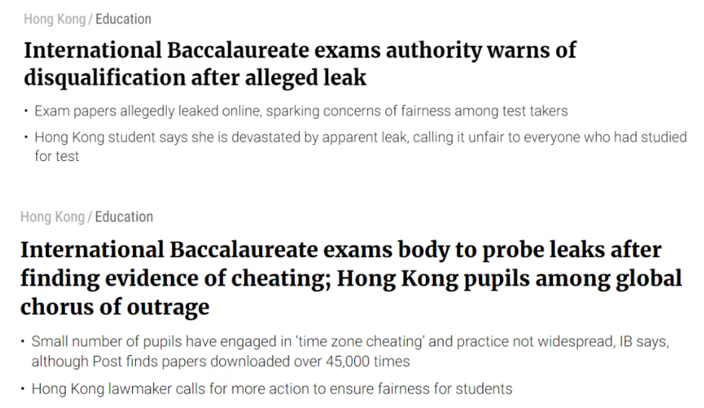This screenshot has height=408, width=704.
Task: Click the word 'disqualification' in the first headline
Action: coord(104,77)
